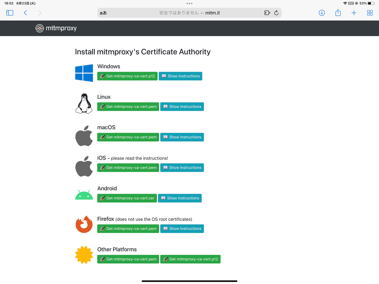Open the あ reader/text size menu
379x284 pixels.
pyautogui.click(x=103, y=13)
